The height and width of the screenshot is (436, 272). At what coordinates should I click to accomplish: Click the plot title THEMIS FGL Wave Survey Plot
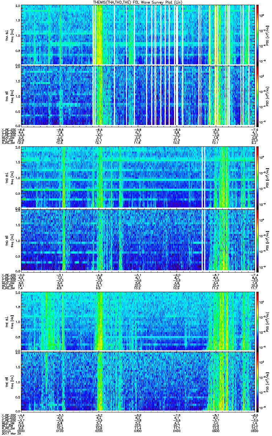point(138,2)
